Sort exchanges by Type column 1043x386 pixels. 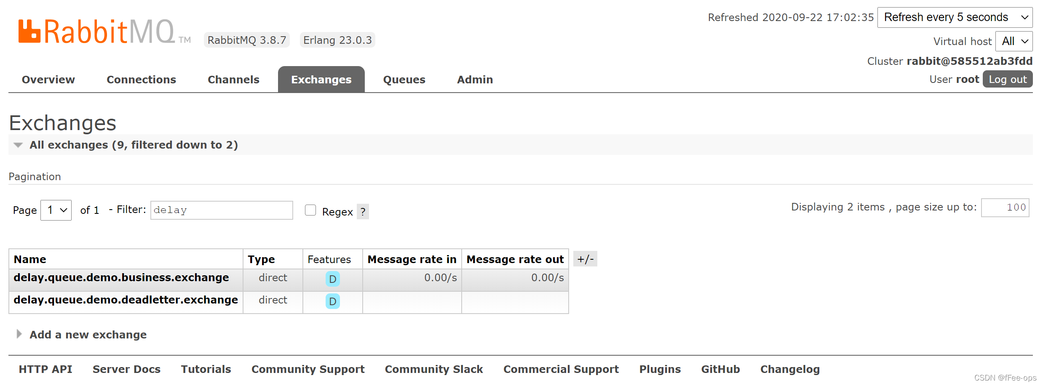(261, 259)
